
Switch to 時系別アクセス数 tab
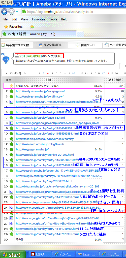15,45
